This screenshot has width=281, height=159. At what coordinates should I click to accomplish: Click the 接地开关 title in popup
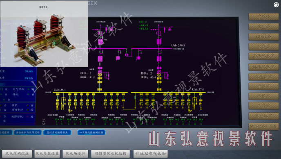tap(43, 7)
